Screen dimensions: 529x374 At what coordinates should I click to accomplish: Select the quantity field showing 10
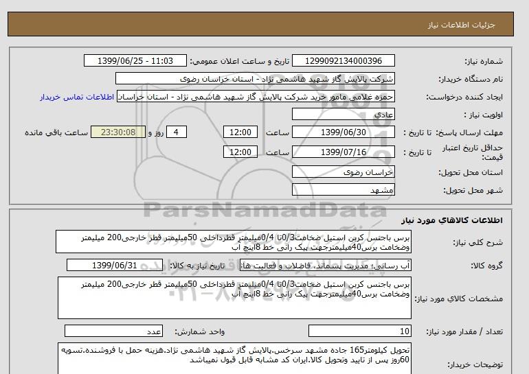click(360, 331)
